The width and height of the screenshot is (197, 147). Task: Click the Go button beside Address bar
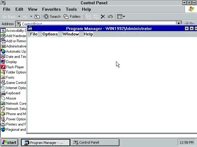click(190, 23)
